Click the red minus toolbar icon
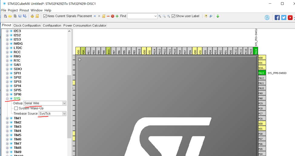This screenshot has height=156, width=295. point(108,16)
